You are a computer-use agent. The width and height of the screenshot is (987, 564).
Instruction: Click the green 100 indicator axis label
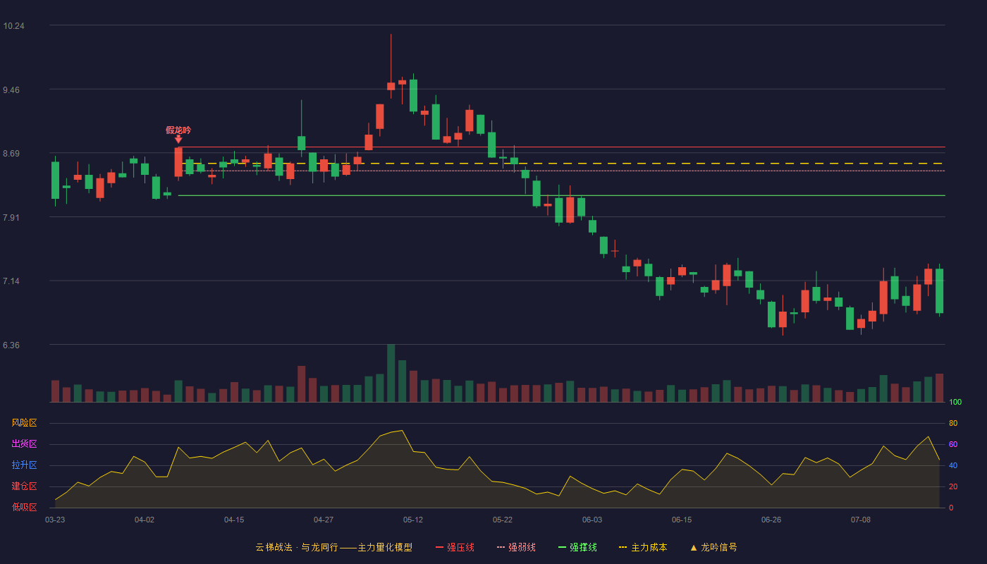tap(955, 403)
